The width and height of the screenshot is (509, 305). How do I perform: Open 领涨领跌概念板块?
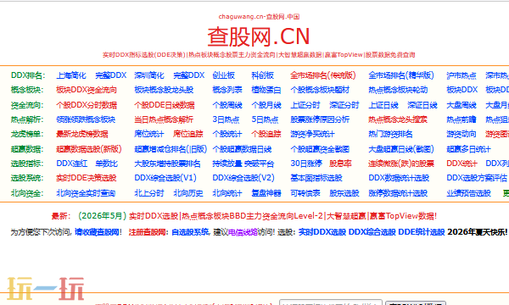point(86,119)
